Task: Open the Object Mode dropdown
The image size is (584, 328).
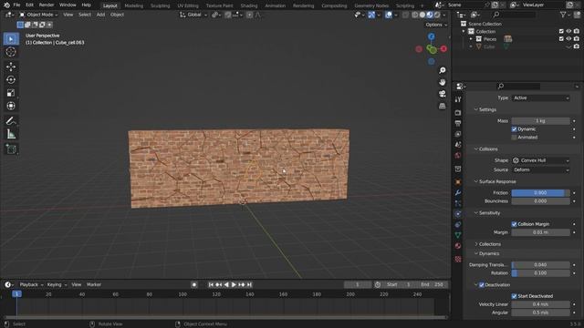Action: coord(38,15)
